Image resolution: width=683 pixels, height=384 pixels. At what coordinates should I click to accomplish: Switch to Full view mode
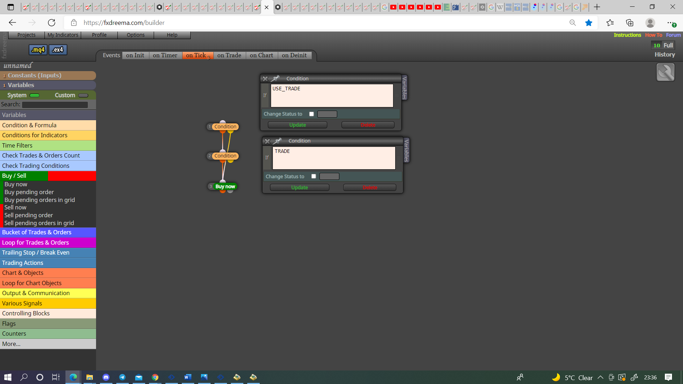(668, 45)
